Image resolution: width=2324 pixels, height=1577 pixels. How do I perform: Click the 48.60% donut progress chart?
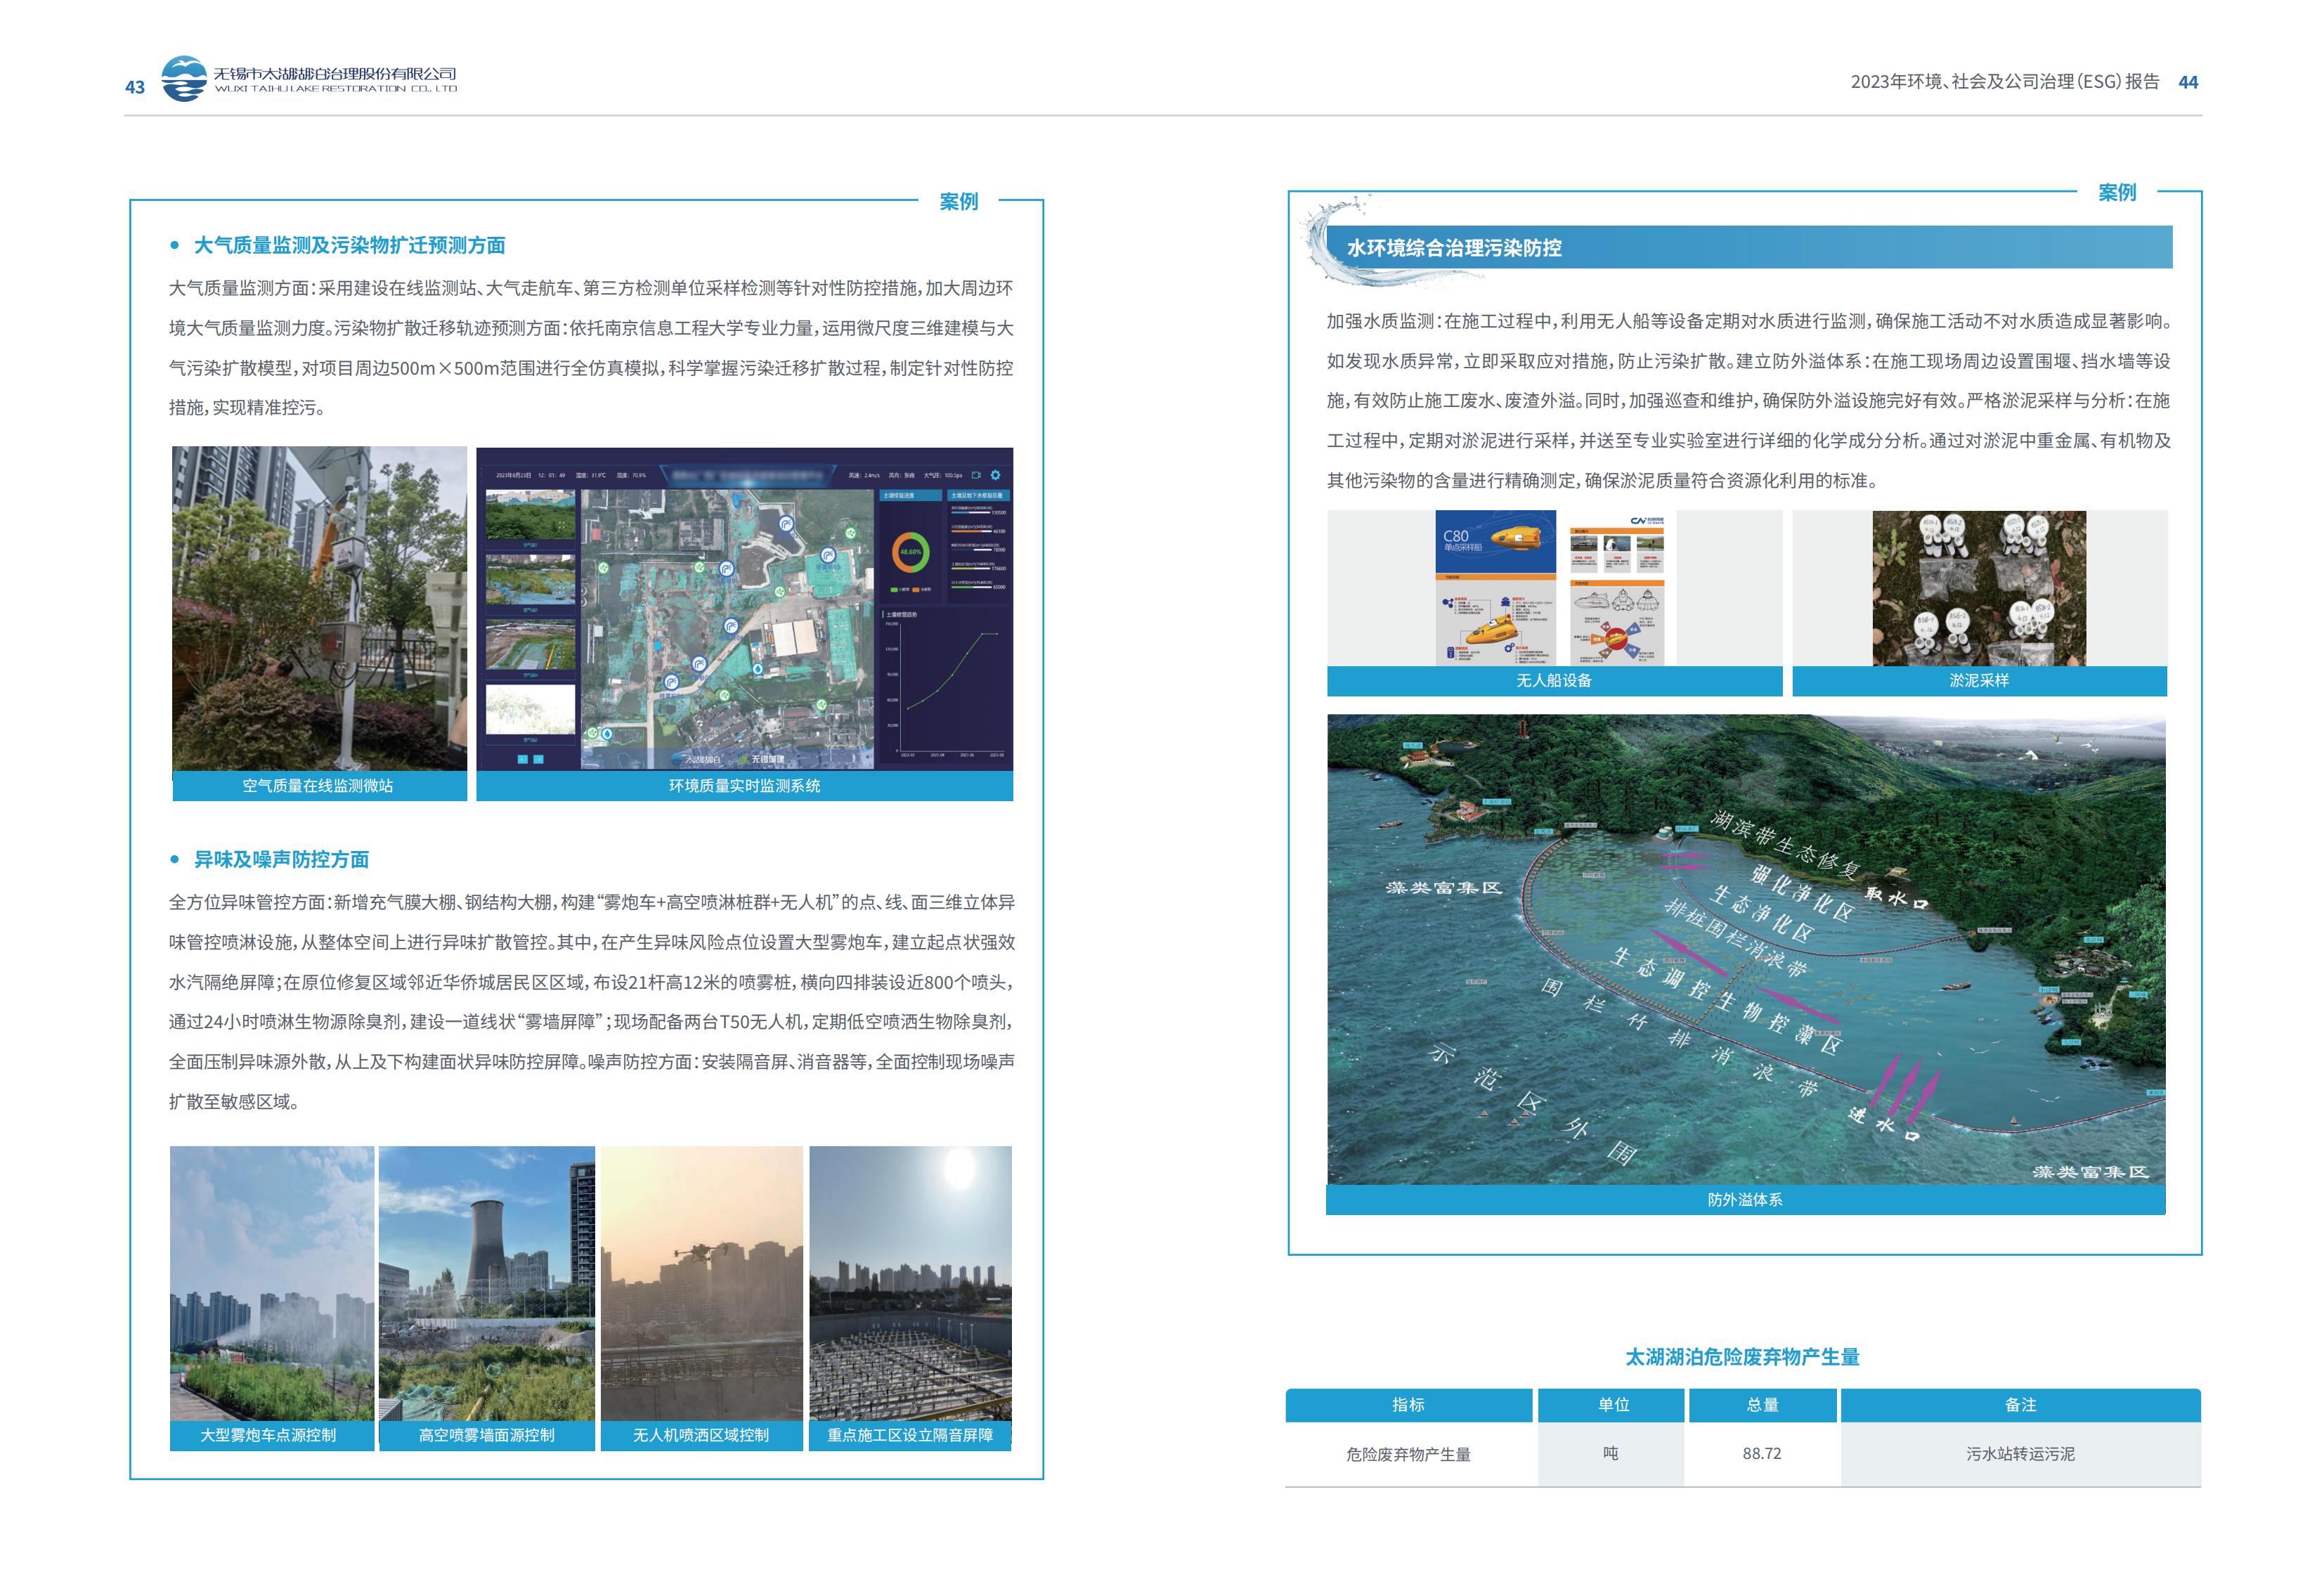[911, 553]
